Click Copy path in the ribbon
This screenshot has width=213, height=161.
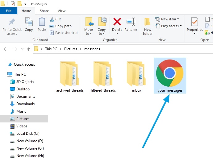pos(61,26)
